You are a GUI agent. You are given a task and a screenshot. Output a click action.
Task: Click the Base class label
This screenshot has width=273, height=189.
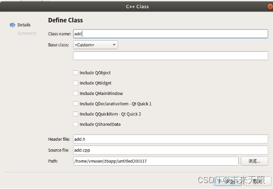tap(59, 45)
